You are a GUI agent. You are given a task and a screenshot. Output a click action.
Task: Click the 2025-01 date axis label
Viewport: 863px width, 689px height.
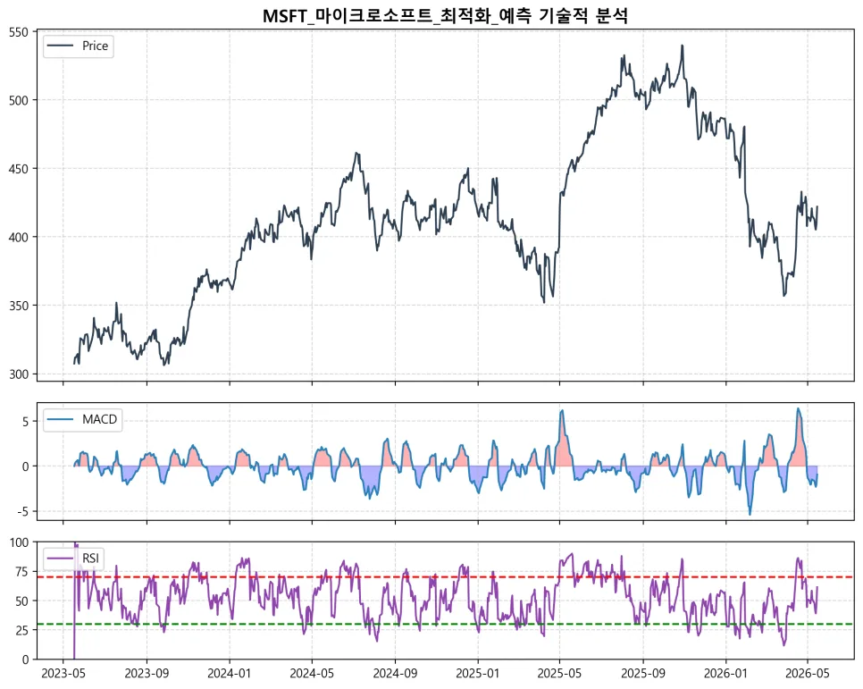[478, 674]
